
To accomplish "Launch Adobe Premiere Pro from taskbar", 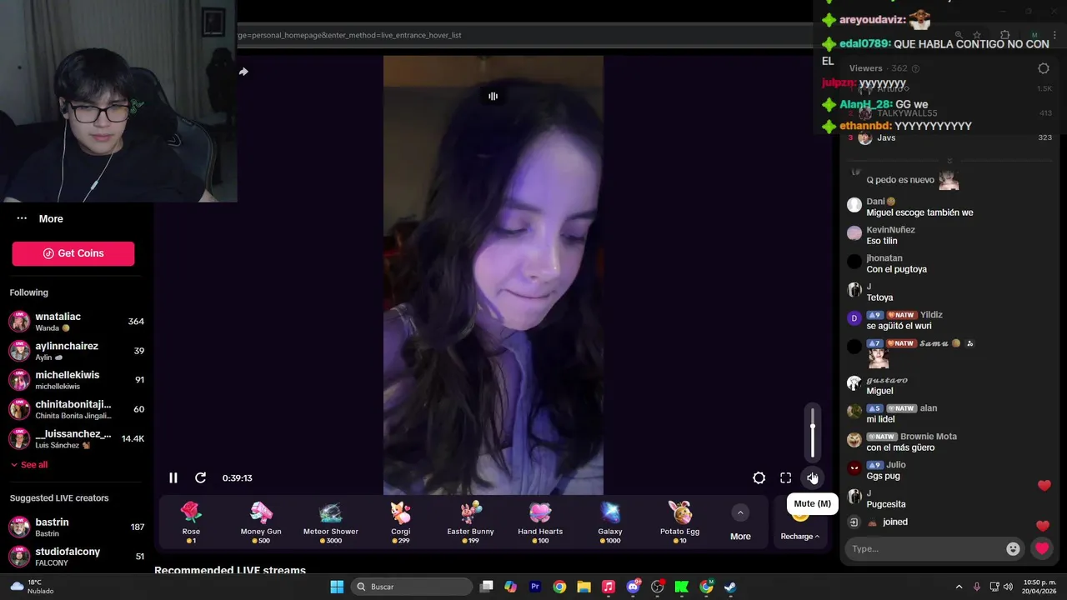I will point(535,587).
